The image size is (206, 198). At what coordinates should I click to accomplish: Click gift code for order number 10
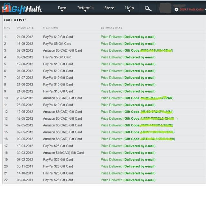[157, 98]
